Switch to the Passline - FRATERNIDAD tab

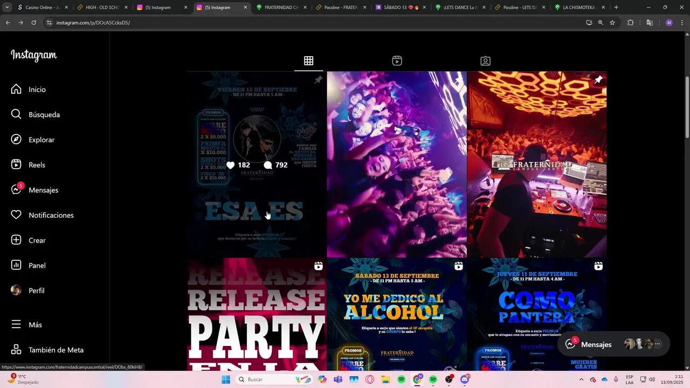[341, 8]
